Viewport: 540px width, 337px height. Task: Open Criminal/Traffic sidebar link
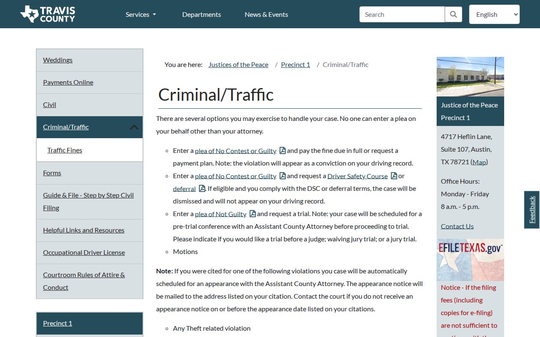coord(66,127)
